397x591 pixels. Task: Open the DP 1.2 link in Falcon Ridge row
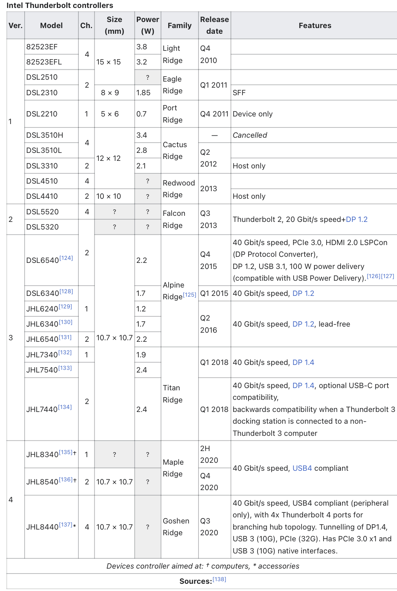click(356, 219)
